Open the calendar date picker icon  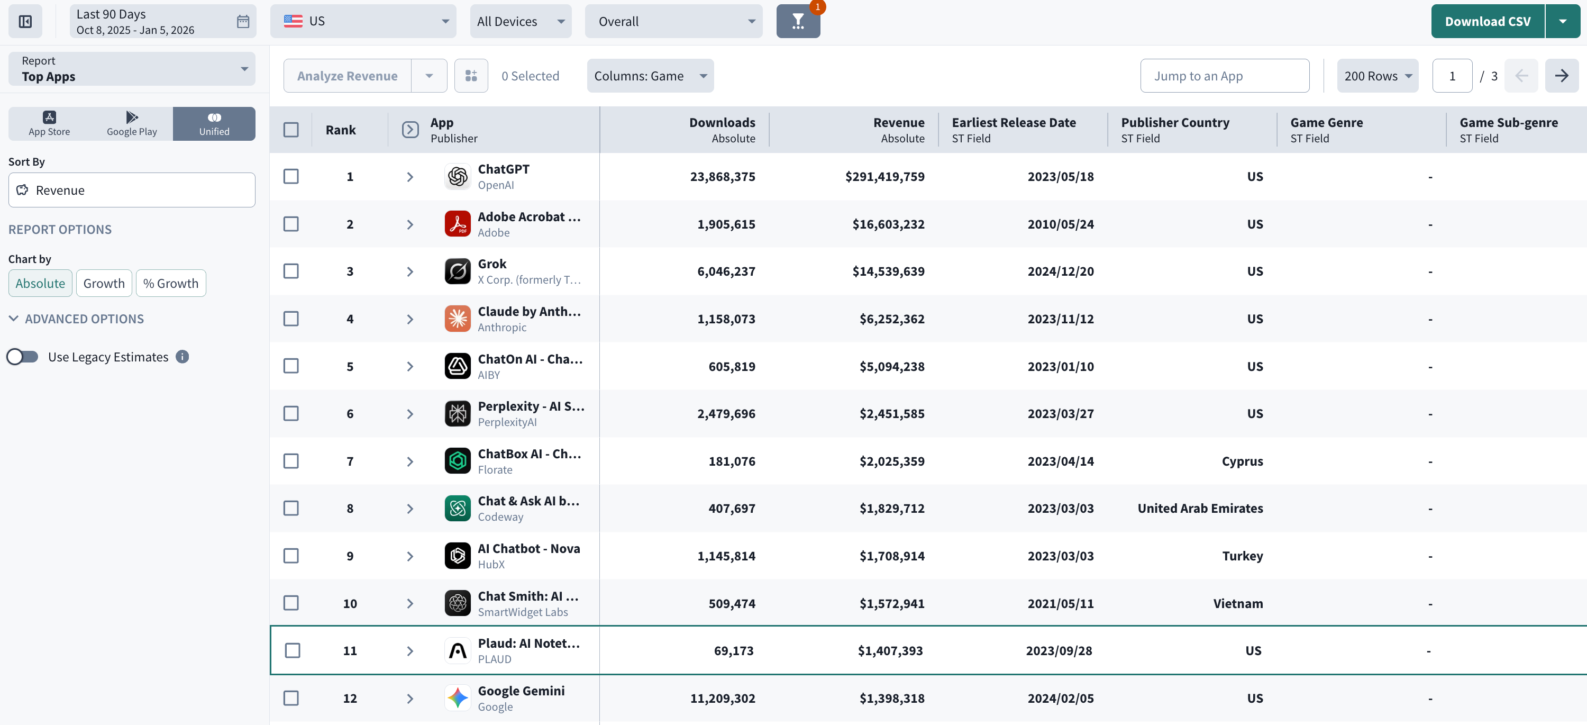(x=243, y=22)
